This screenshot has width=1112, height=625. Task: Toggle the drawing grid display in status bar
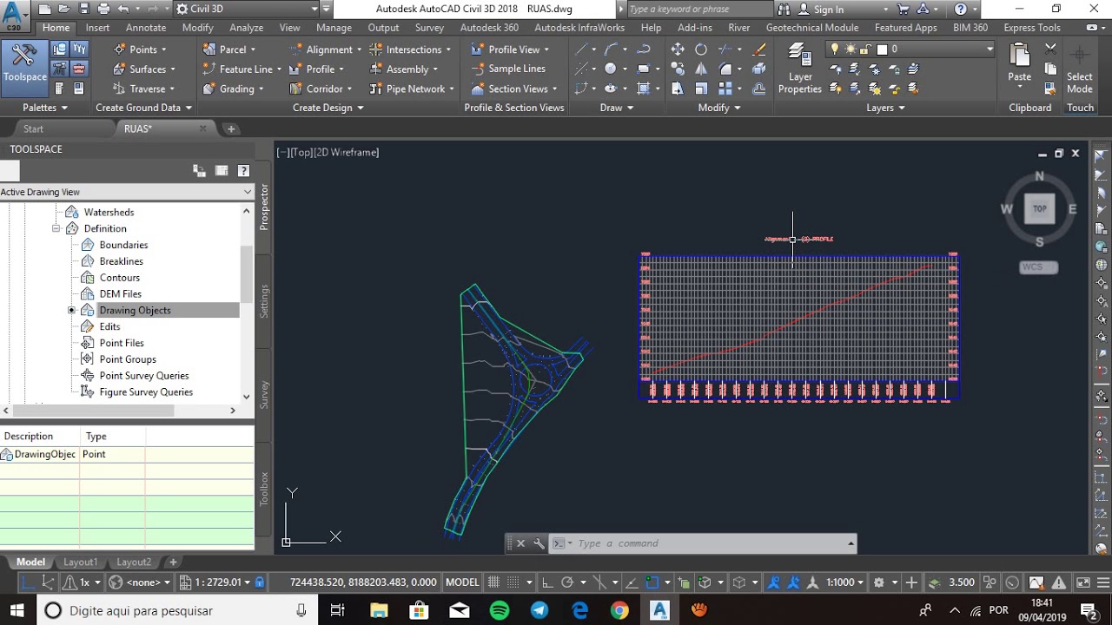point(494,582)
